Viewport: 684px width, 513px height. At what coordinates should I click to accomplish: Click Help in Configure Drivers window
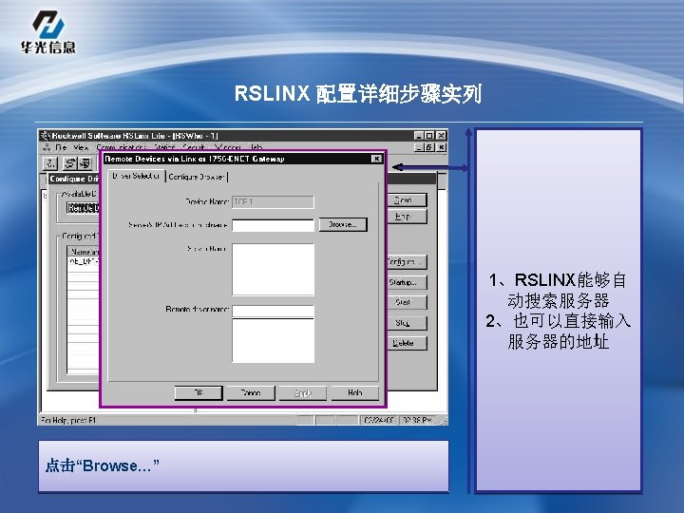coord(407,217)
